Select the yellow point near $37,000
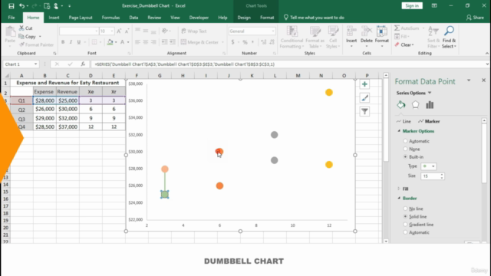This screenshot has height=276, width=491. point(329,92)
